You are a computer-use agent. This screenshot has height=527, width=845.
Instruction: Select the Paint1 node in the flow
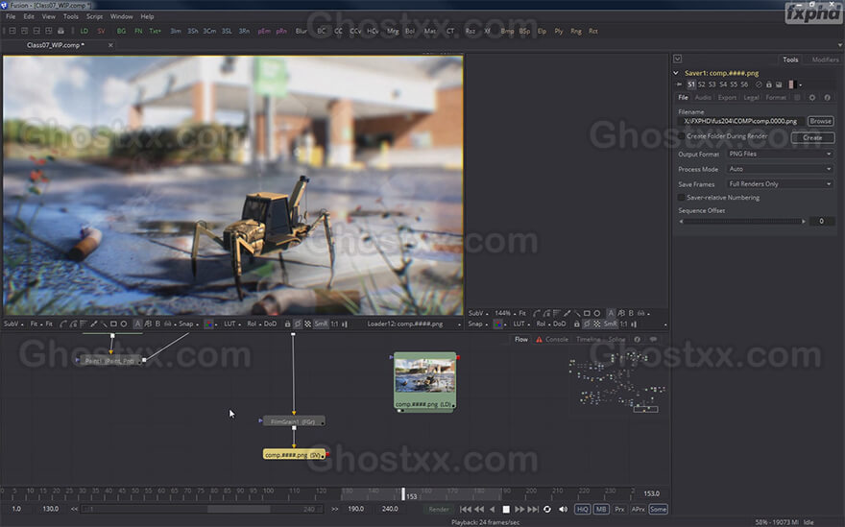(110, 361)
